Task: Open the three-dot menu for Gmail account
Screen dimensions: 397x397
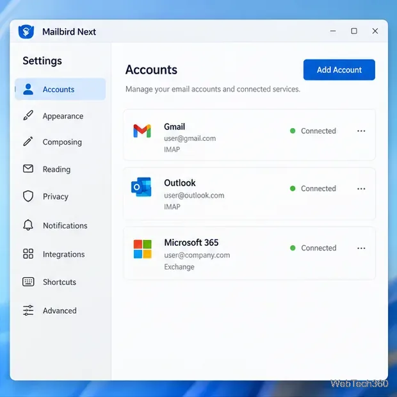Action: [361, 131]
